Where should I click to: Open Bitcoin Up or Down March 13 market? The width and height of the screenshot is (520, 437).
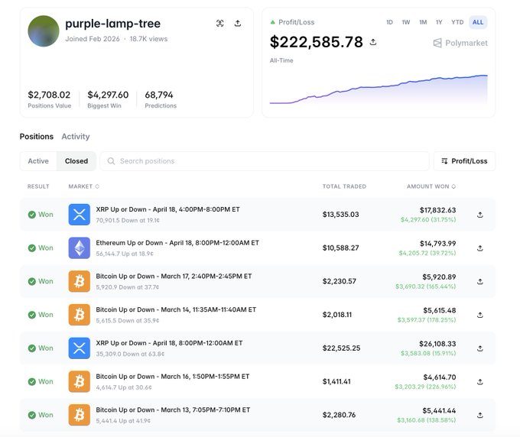pyautogui.click(x=173, y=409)
